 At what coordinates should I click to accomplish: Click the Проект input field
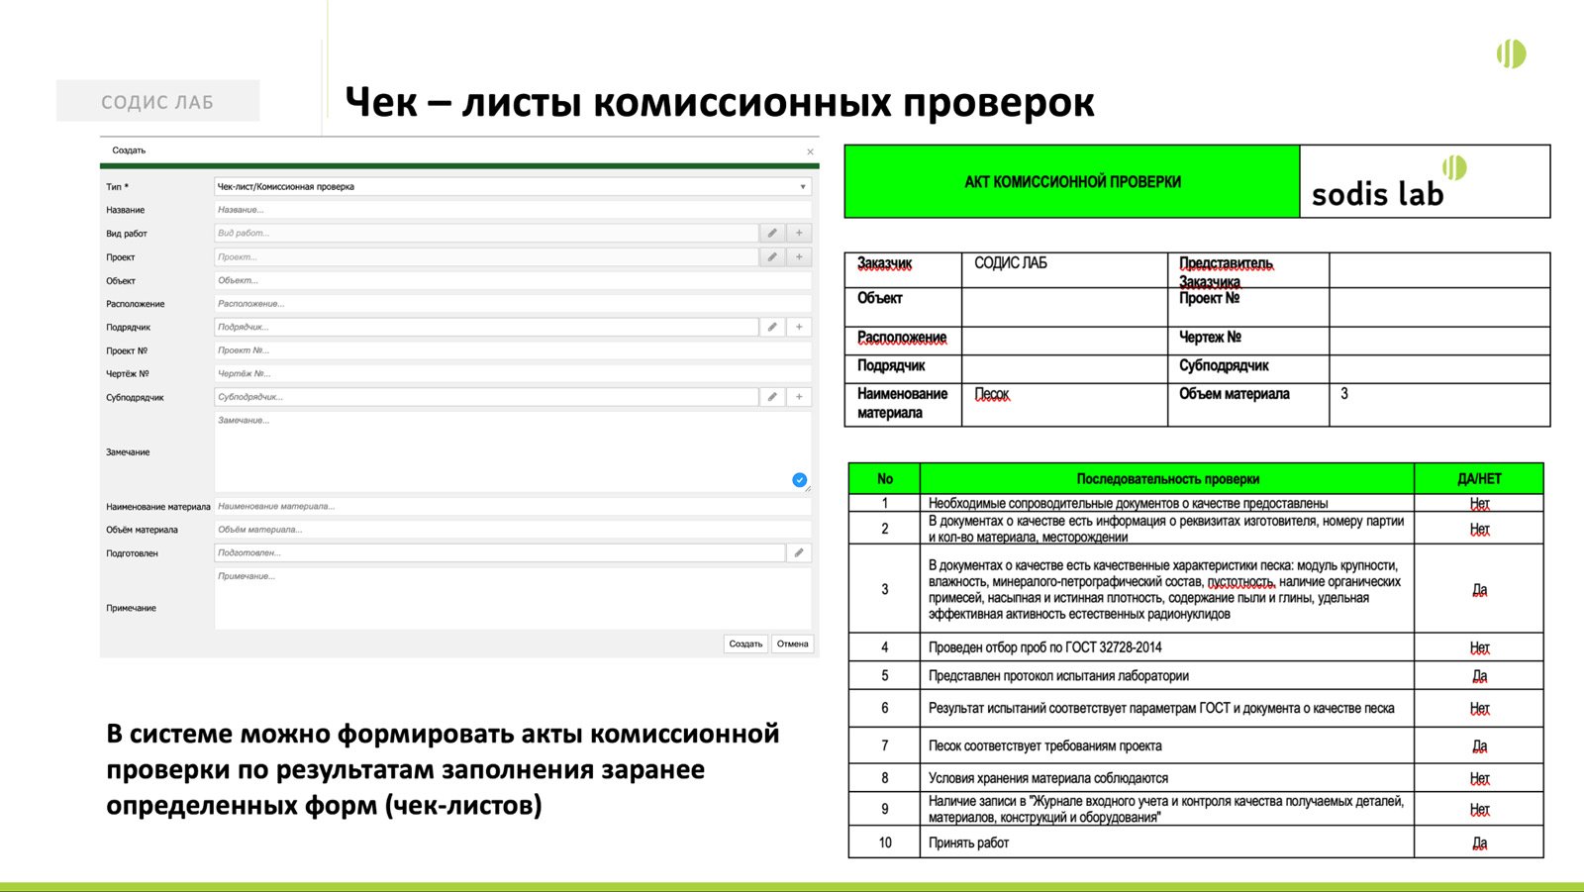pos(486,256)
